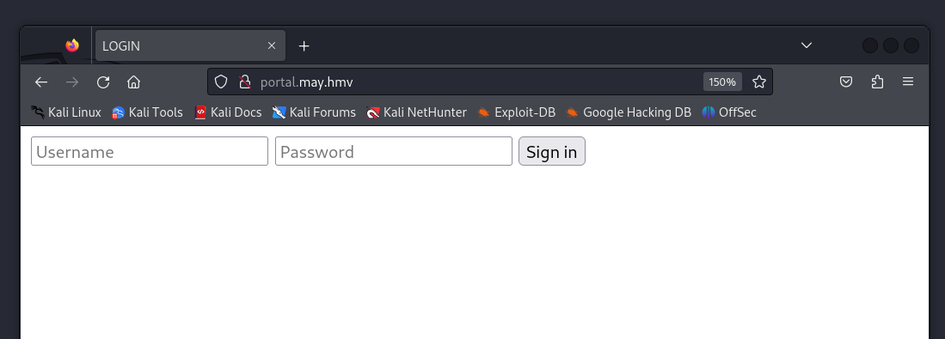Reload the current page
Image resolution: width=945 pixels, height=339 pixels.
[x=103, y=82]
